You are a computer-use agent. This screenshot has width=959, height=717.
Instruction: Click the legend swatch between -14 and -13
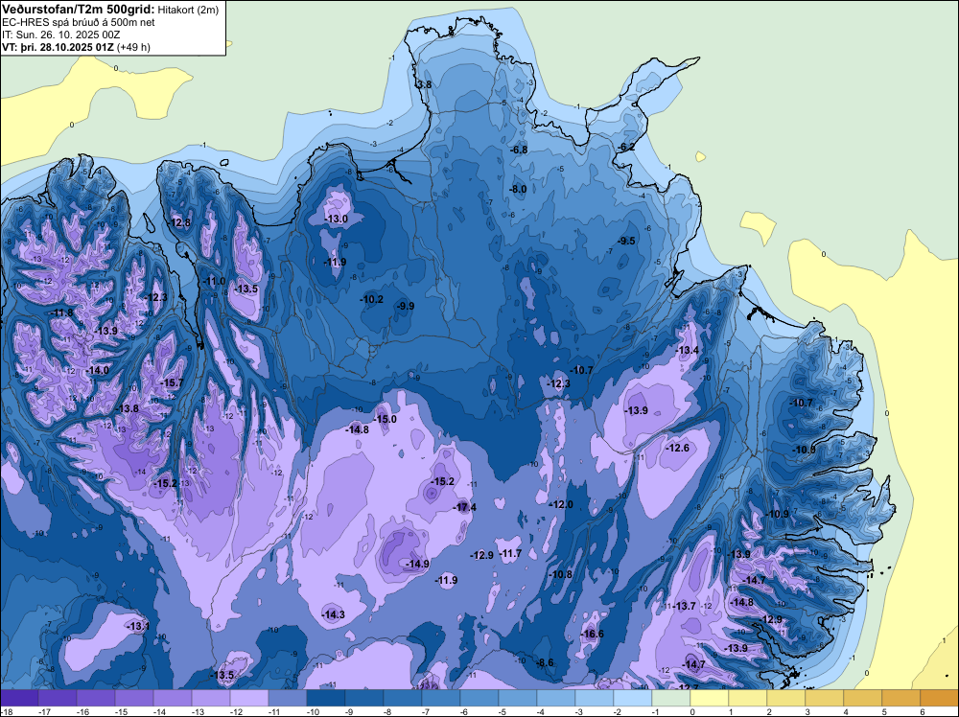(x=173, y=698)
